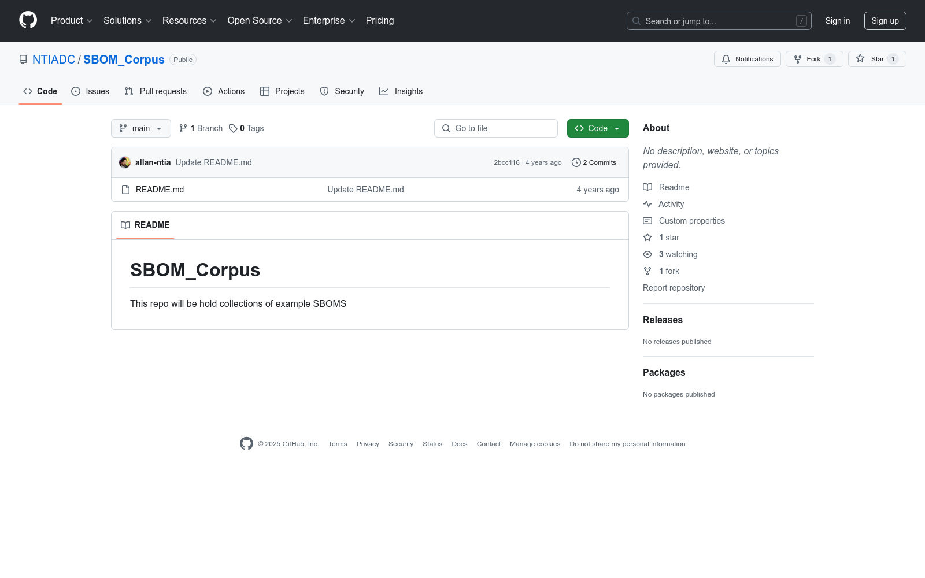This screenshot has height=578, width=925.
Task: View the 1 Branch link
Action: pos(201,128)
